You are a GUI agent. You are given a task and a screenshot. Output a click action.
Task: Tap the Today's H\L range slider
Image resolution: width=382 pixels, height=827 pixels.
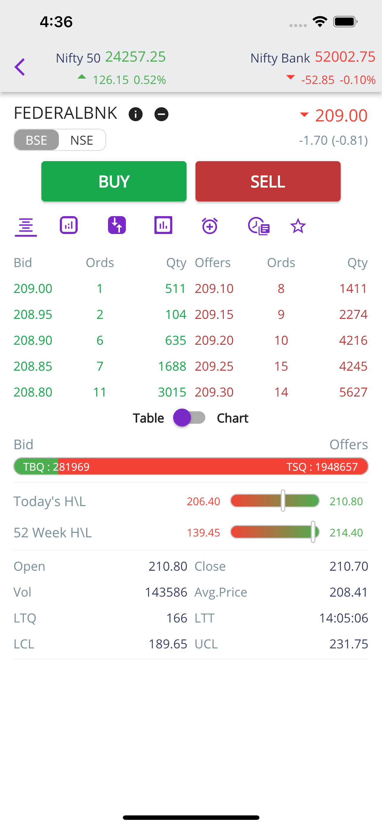275,501
